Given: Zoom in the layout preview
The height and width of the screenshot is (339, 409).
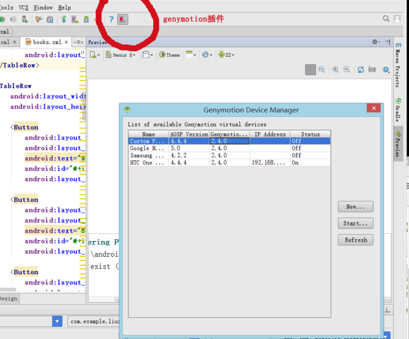Looking at the screenshot, I should pyautogui.click(x=335, y=70).
